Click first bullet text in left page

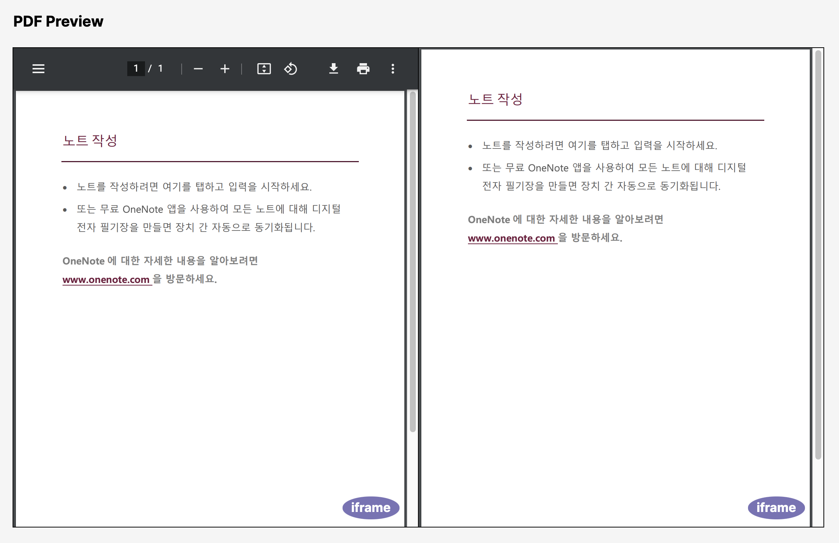194,187
